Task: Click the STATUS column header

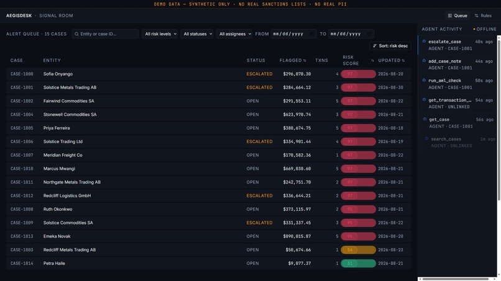Action: [256, 60]
